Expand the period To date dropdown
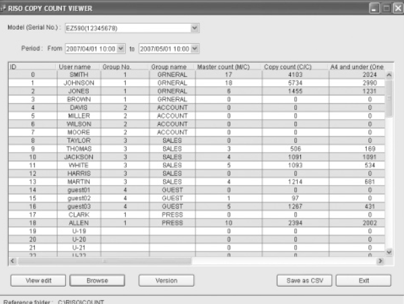 195,49
